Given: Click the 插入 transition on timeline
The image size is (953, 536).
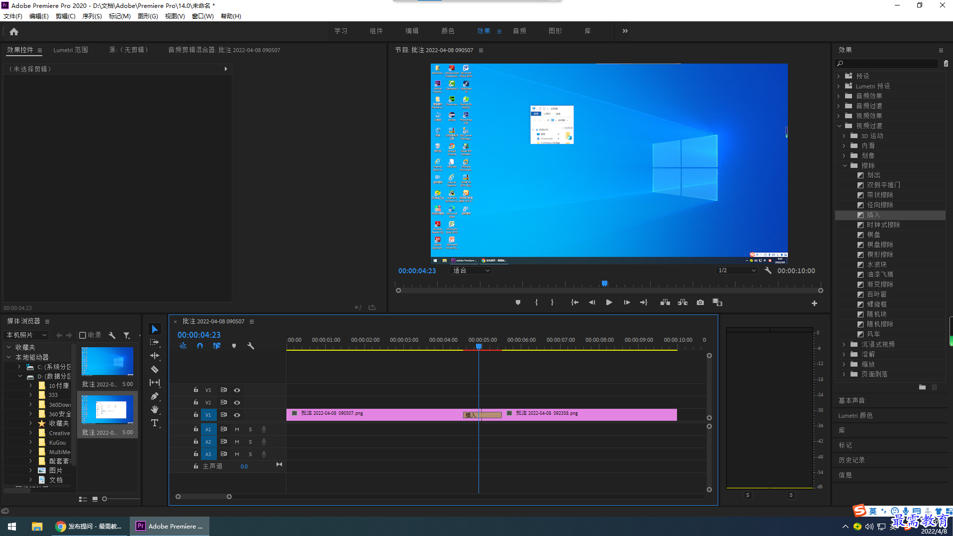Looking at the screenshot, I should (482, 415).
